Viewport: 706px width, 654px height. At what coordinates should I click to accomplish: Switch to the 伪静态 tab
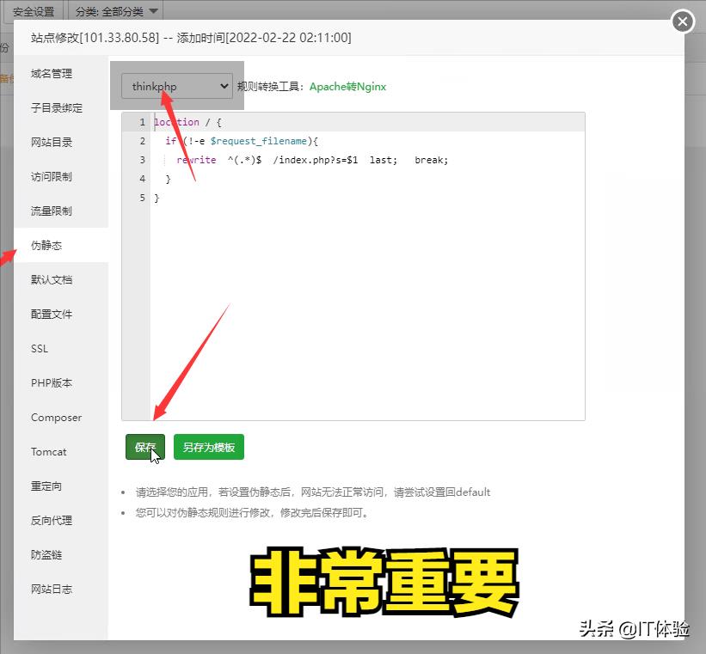[x=50, y=245]
